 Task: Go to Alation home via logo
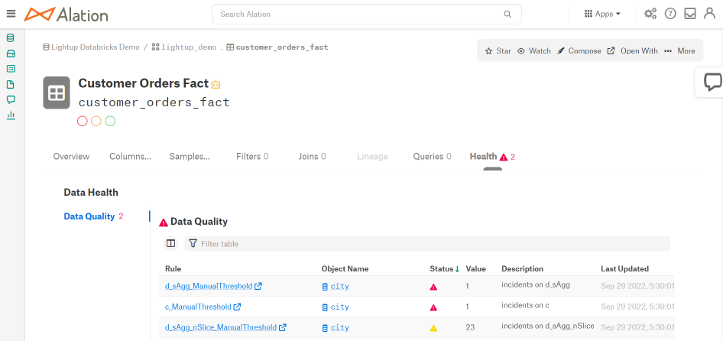66,15
